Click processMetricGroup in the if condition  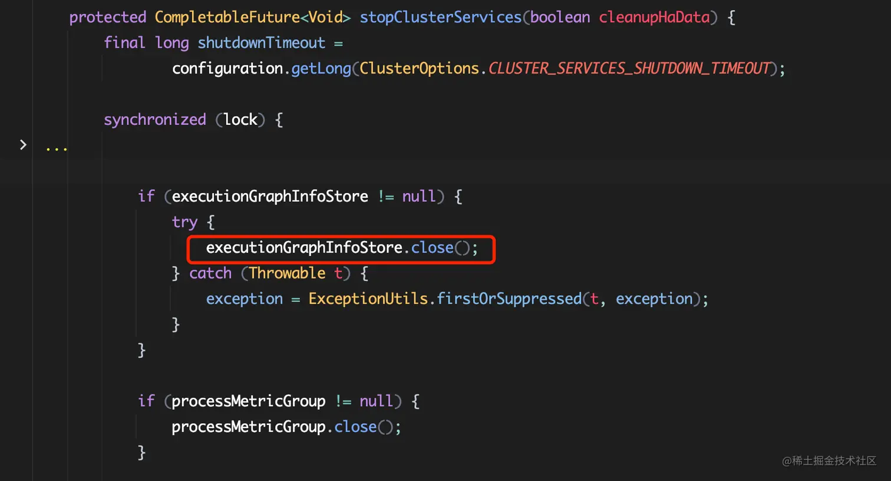248,402
